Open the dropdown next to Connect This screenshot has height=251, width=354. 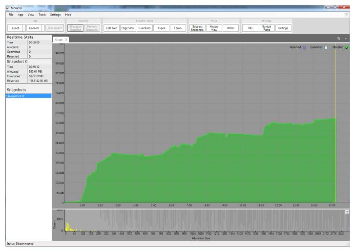pos(43,28)
